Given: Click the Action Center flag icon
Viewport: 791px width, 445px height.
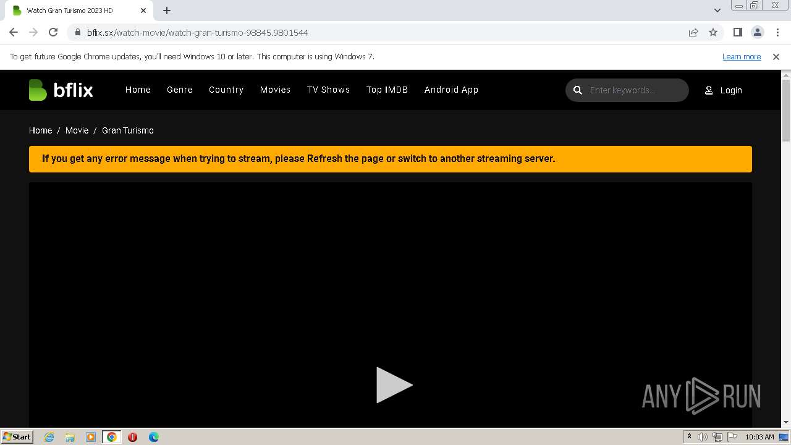Looking at the screenshot, I should click(x=732, y=437).
